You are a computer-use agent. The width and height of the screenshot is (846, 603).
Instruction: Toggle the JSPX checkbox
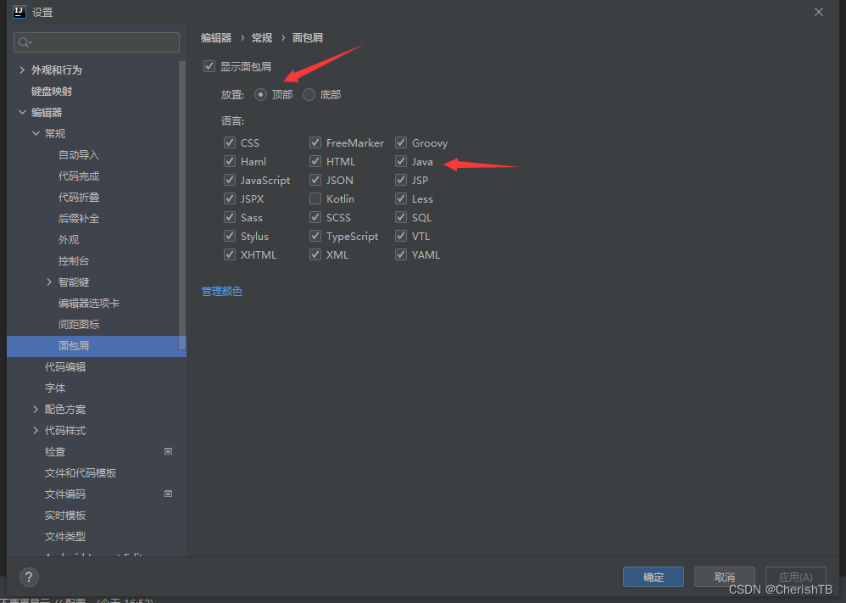pos(230,198)
